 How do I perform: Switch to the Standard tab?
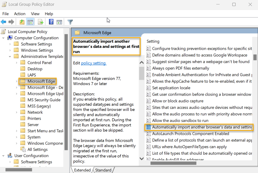pos(103,170)
